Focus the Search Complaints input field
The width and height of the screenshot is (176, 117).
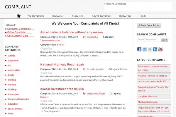point(149,40)
